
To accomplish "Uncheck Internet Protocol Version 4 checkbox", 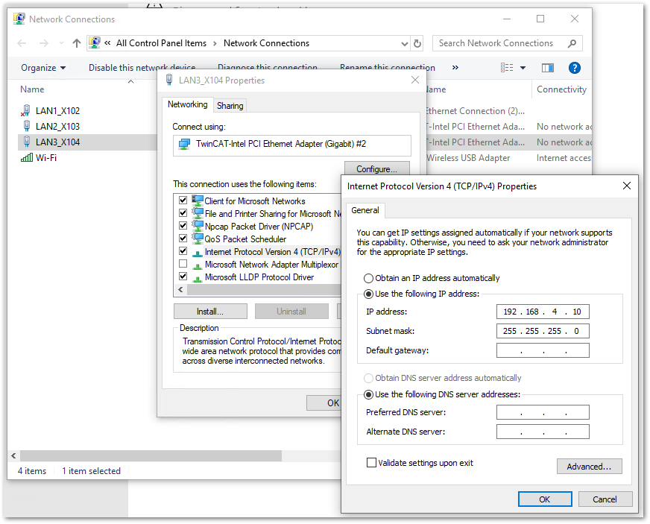I will pyautogui.click(x=183, y=251).
